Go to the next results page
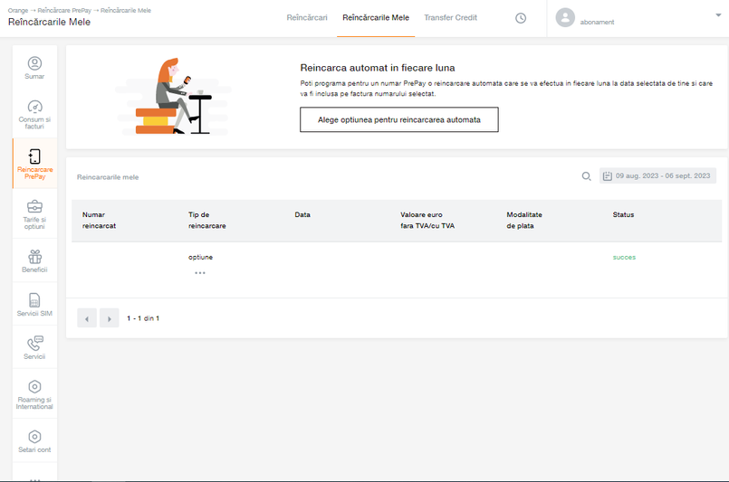The height and width of the screenshot is (482, 729). (x=110, y=318)
